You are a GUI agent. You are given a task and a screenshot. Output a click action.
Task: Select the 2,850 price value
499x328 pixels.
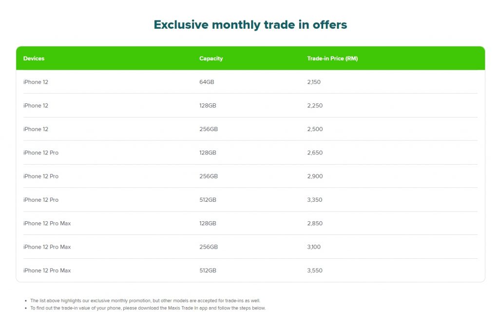tap(315, 223)
